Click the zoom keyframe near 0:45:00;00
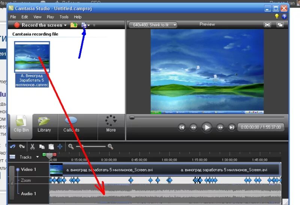300x205 pixels. pos(131,180)
